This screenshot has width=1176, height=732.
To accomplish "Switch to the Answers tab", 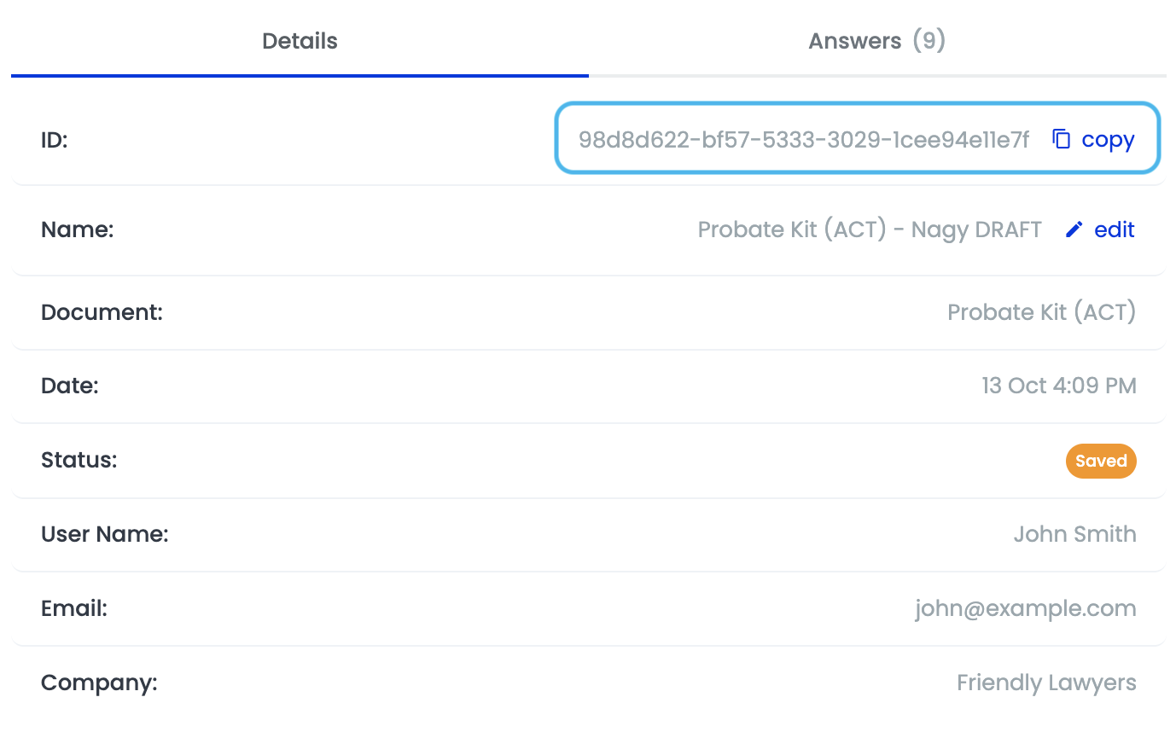I will (876, 41).
